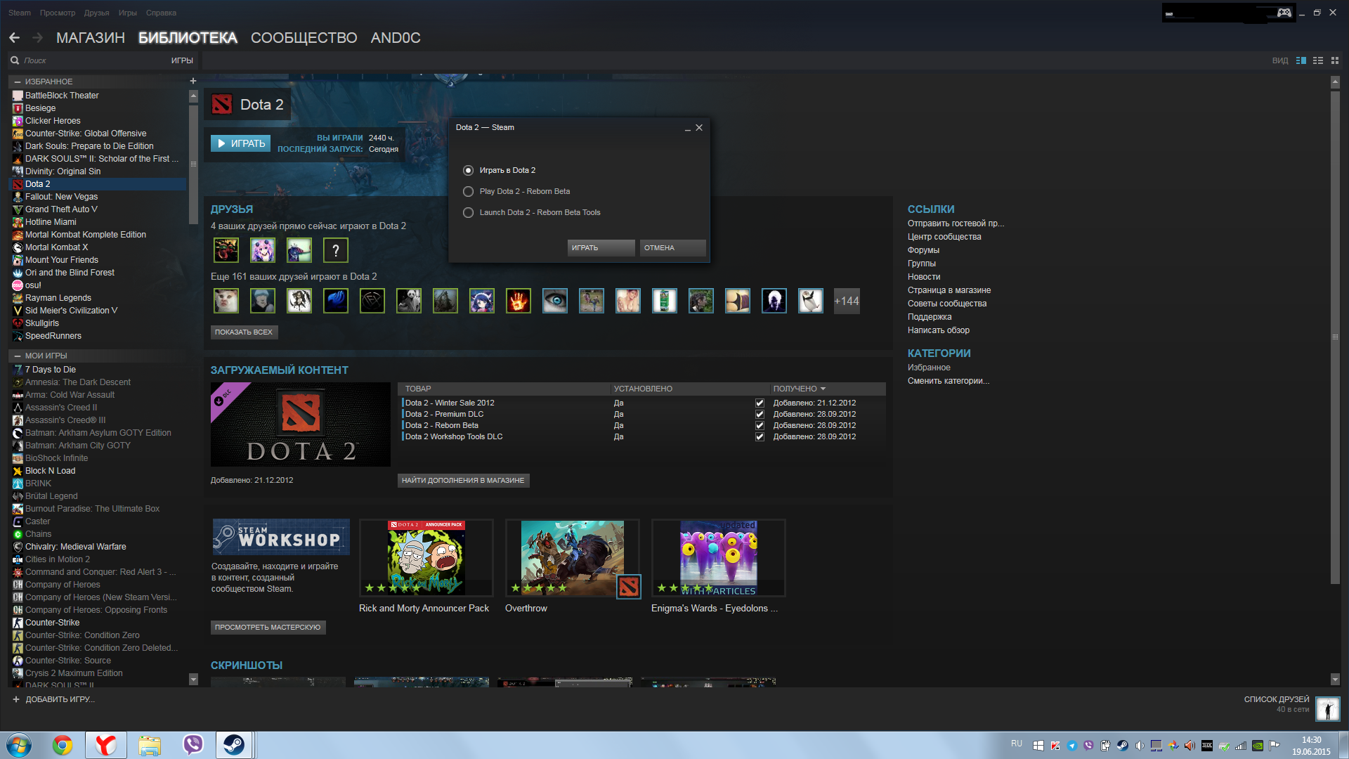
Task: Click the flaming hand friend avatar
Action: coord(519,301)
